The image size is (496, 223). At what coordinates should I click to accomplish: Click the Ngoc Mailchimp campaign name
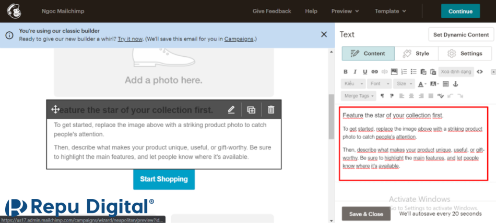63,11
